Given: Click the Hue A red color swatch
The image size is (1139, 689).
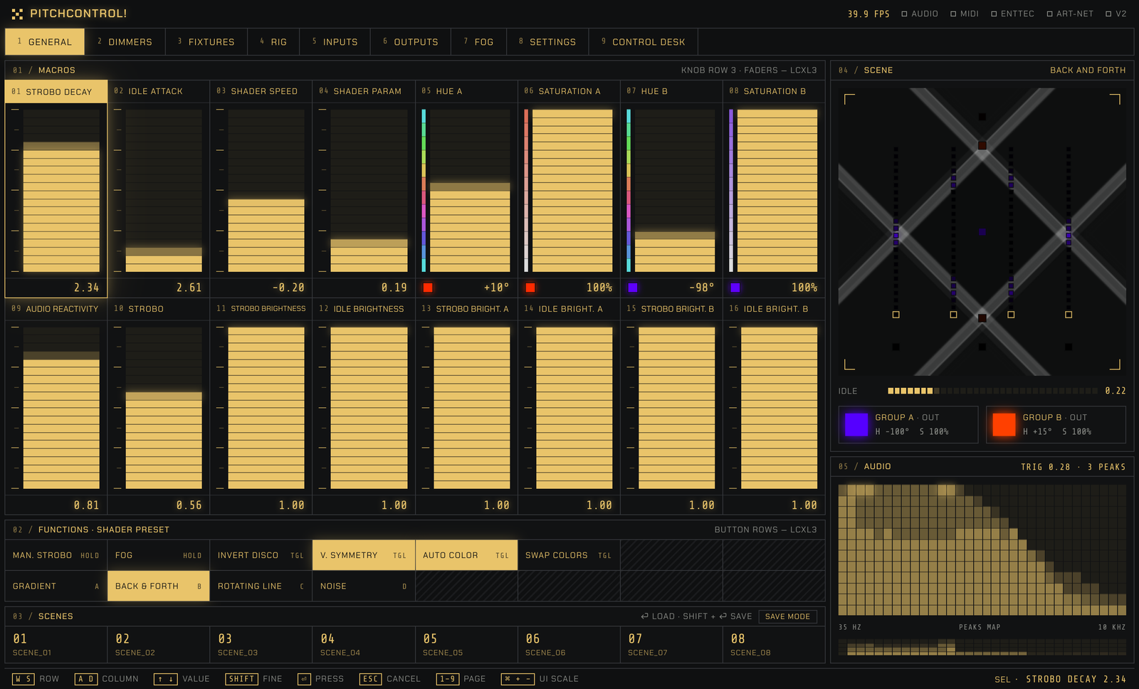Looking at the screenshot, I should [428, 288].
